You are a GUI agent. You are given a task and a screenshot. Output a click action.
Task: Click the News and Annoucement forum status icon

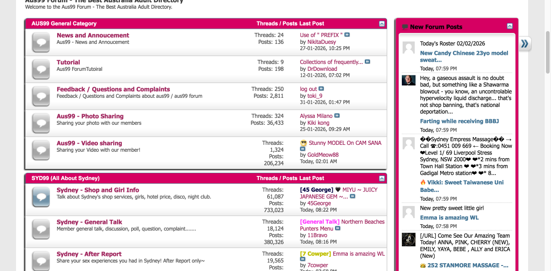coord(41,43)
